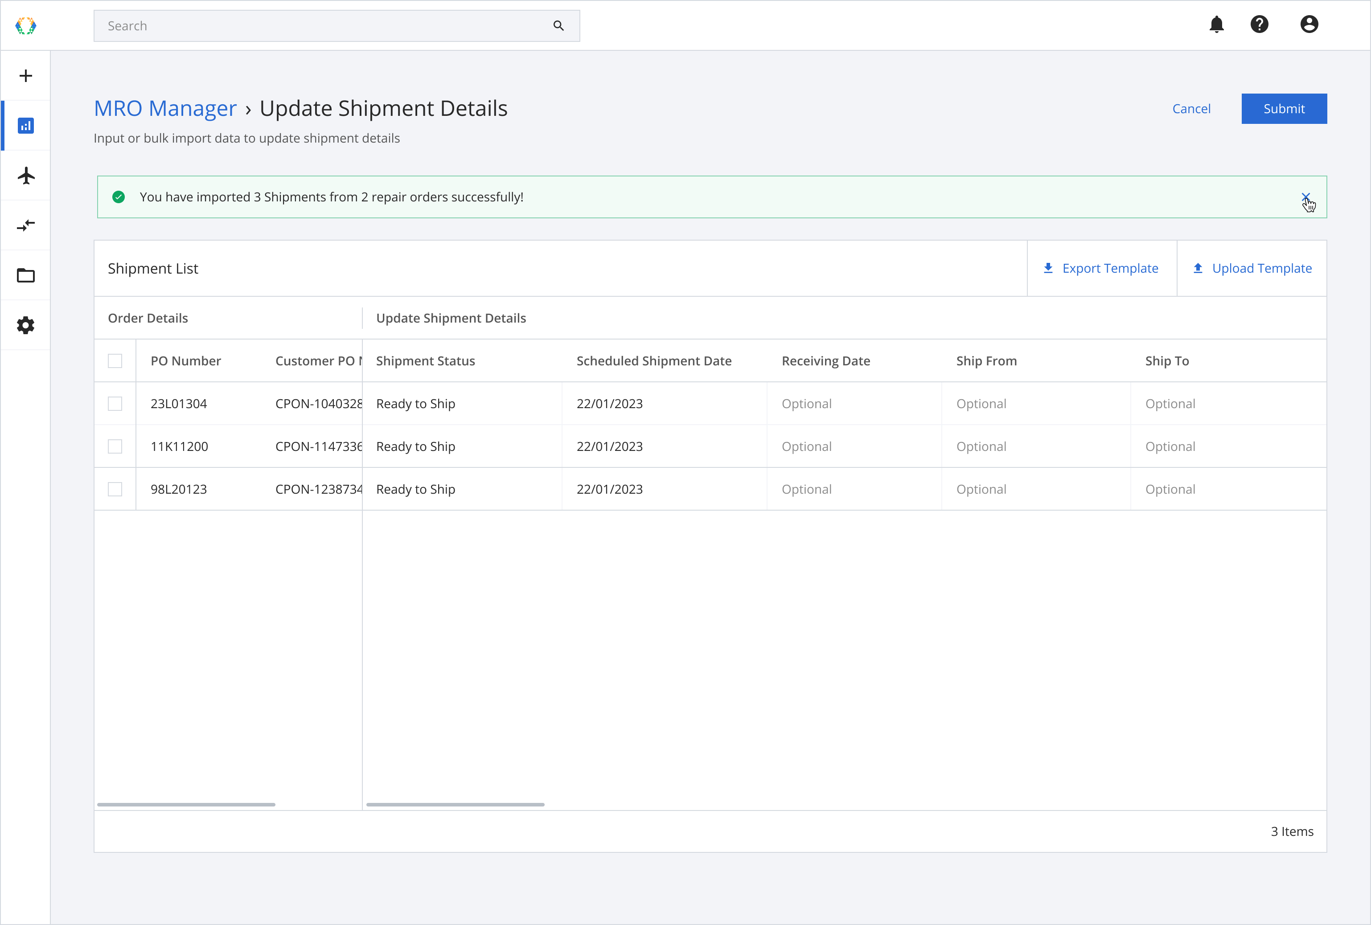Image resolution: width=1371 pixels, height=925 pixels.
Task: Open the help question mark icon
Action: click(1260, 24)
